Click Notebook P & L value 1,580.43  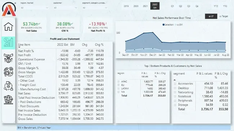pyautogui.click(x=207, y=96)
